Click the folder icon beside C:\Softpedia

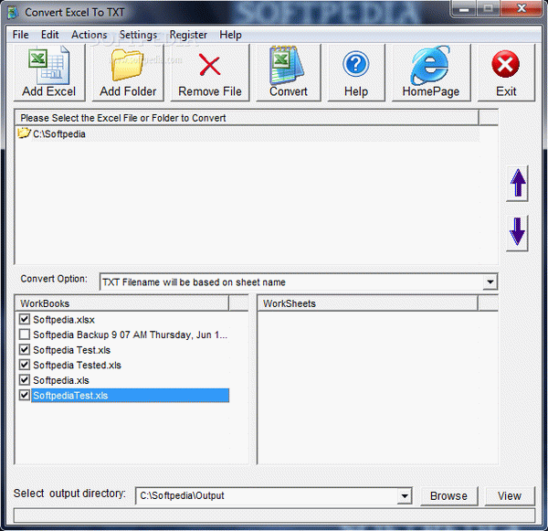pyautogui.click(x=24, y=133)
